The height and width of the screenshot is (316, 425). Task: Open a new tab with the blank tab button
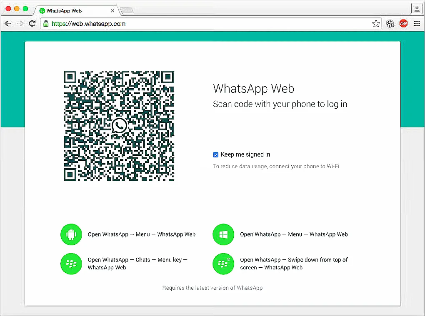point(127,11)
